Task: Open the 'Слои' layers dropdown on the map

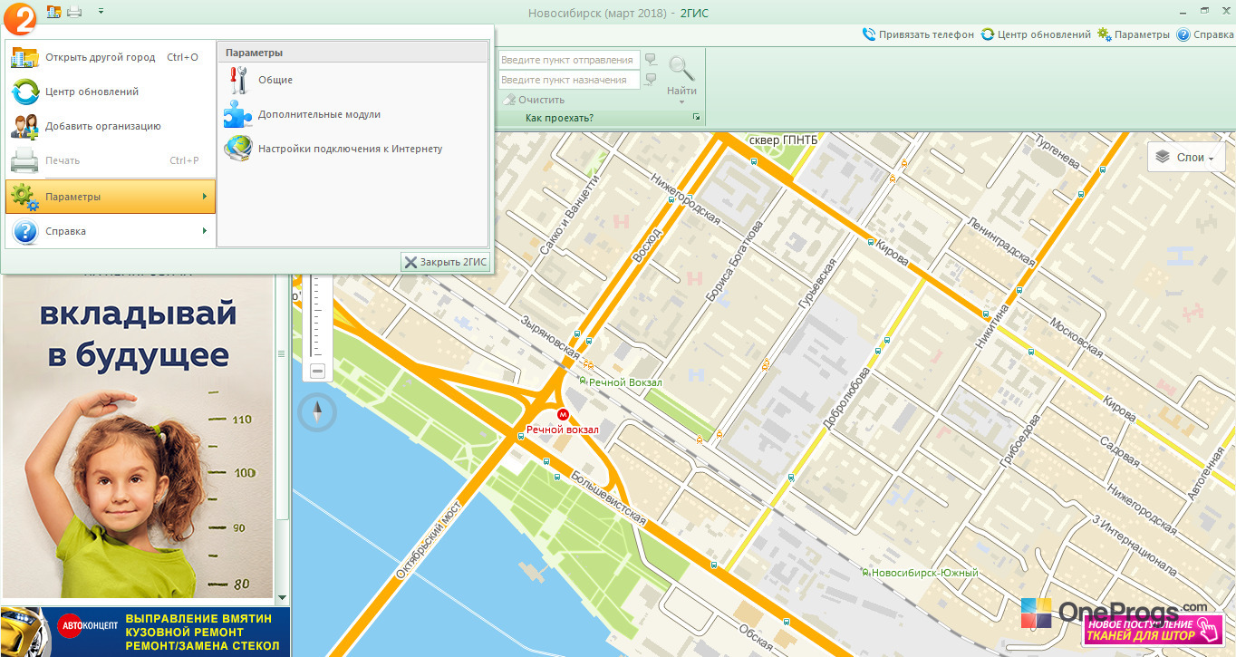Action: 1186,157
